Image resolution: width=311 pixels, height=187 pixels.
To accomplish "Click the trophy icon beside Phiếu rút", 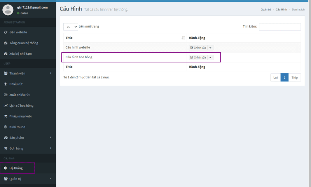I will 5,84.
